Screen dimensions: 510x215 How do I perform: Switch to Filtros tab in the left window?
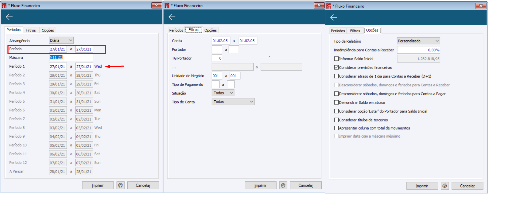[31, 30]
